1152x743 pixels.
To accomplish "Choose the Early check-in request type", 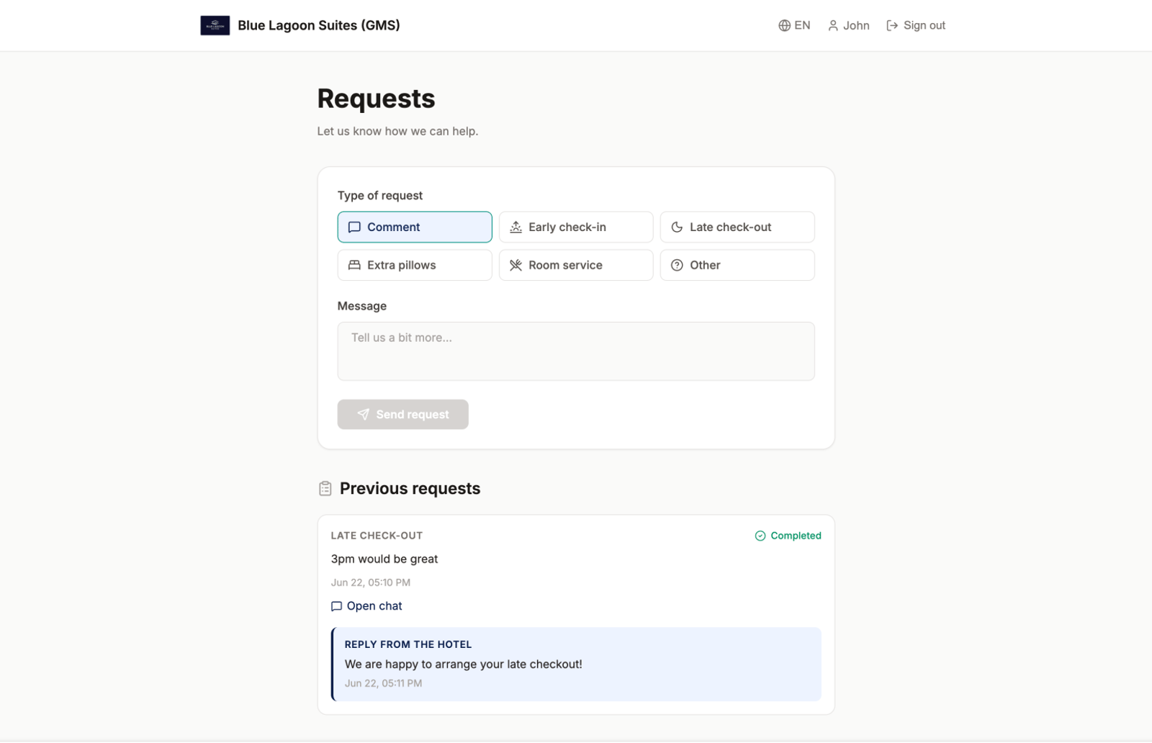I will [x=576, y=227].
